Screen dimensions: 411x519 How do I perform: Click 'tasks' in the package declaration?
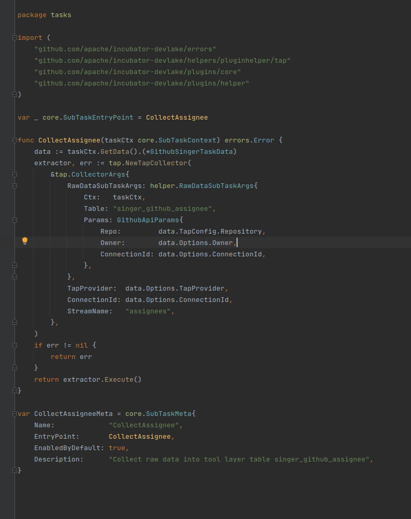click(61, 15)
